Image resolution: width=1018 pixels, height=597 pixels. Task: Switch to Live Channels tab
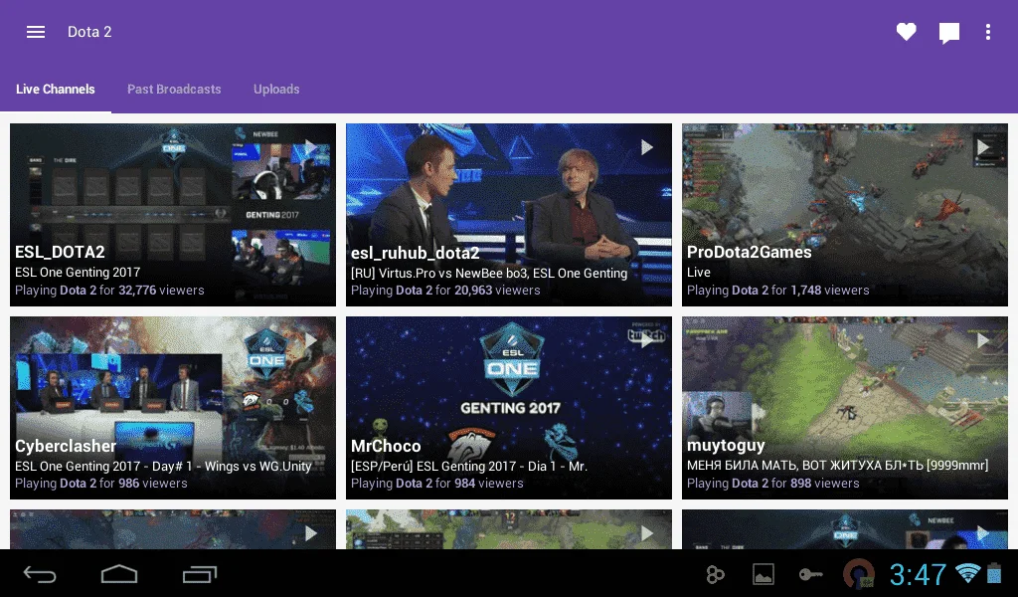point(56,89)
